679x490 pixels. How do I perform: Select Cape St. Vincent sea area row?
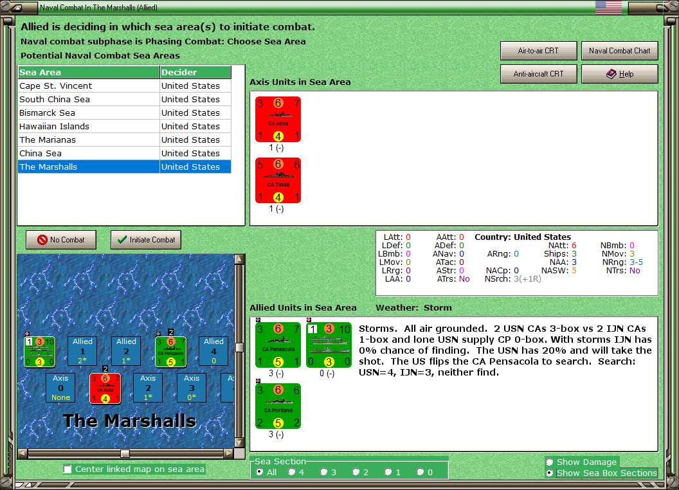(124, 86)
